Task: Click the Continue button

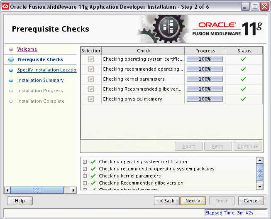Action: [247, 146]
